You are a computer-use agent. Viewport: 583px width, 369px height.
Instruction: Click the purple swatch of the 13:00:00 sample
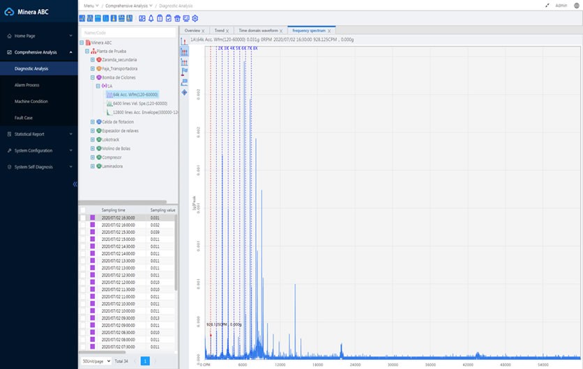coord(93,267)
